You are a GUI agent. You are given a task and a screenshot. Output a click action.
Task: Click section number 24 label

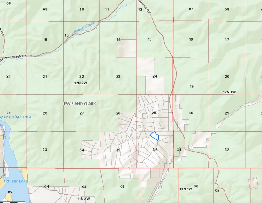pyautogui.click(x=155, y=76)
